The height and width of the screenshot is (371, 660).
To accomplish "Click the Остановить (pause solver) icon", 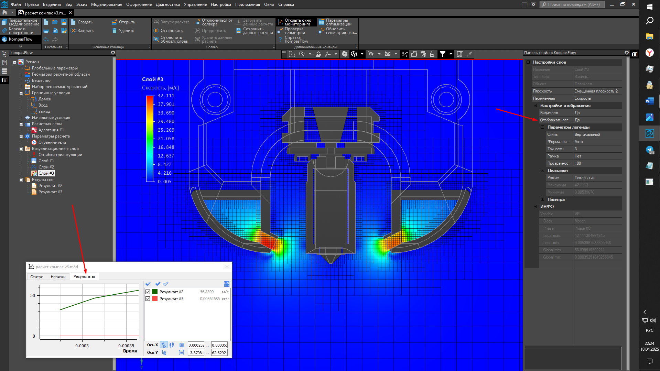I will 156,31.
